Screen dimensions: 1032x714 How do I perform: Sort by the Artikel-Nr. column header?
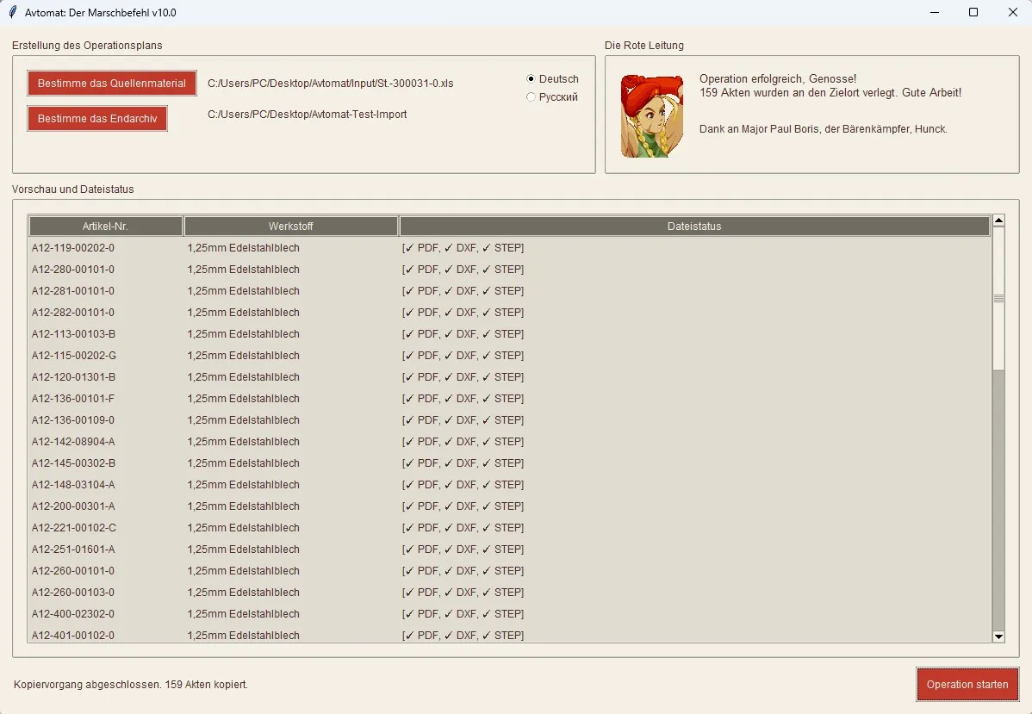(105, 227)
